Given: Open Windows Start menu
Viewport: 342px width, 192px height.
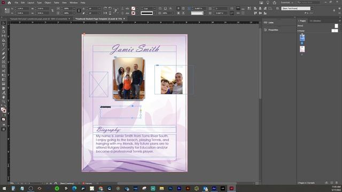Looking at the screenshot, I should (4, 188).
